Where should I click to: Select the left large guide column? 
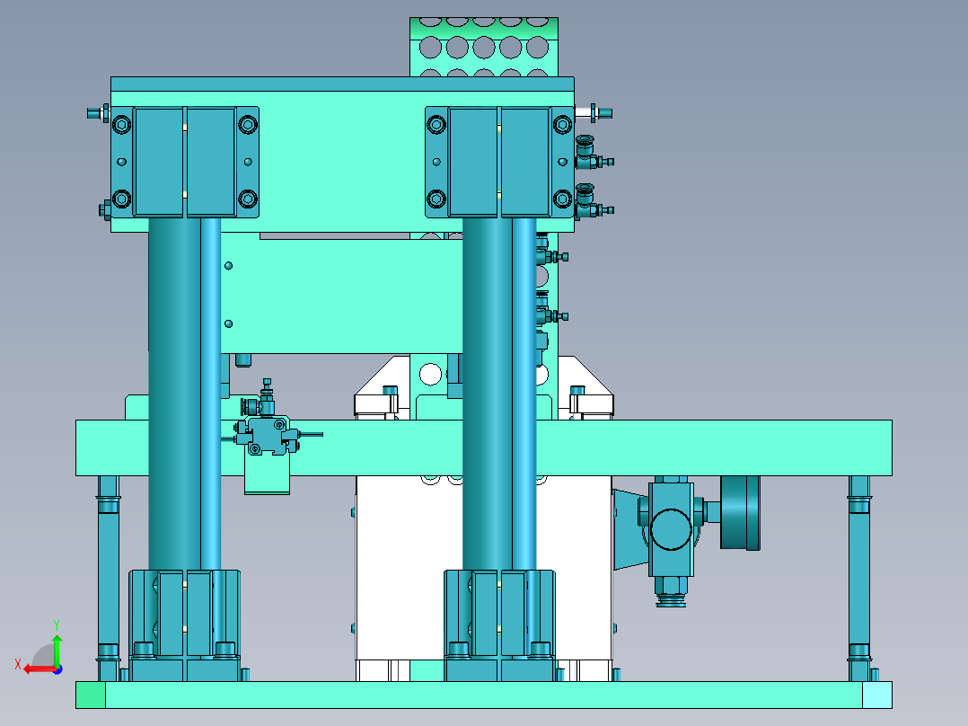point(184,395)
